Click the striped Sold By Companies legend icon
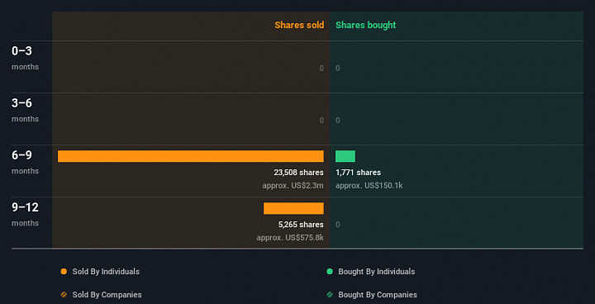 pyautogui.click(x=64, y=295)
